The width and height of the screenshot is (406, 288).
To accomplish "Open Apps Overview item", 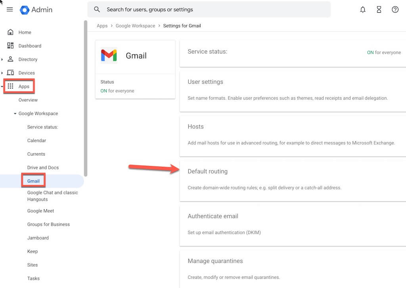I will [28, 100].
